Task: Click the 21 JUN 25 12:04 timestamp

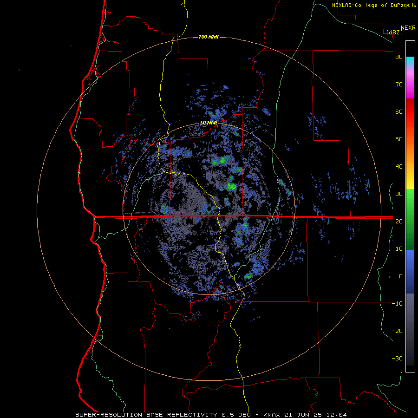Action: pos(316,415)
